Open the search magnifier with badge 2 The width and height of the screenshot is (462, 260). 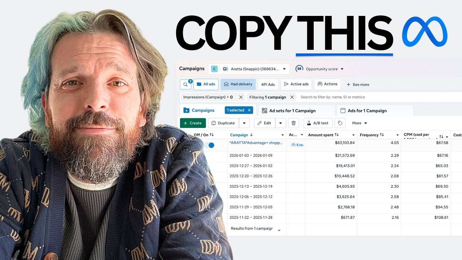[x=186, y=84]
